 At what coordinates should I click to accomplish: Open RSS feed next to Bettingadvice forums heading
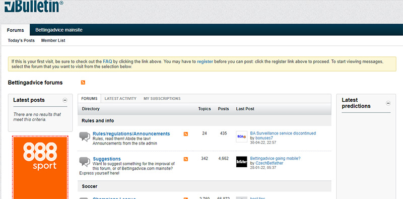[x=83, y=83]
